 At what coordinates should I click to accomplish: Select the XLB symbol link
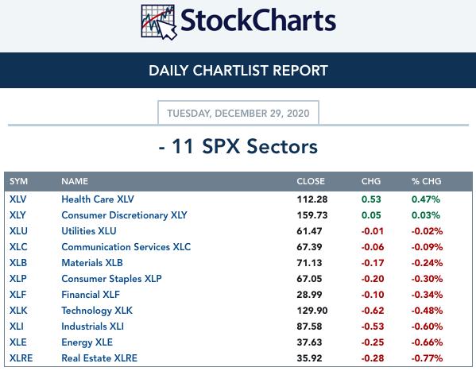pos(18,263)
